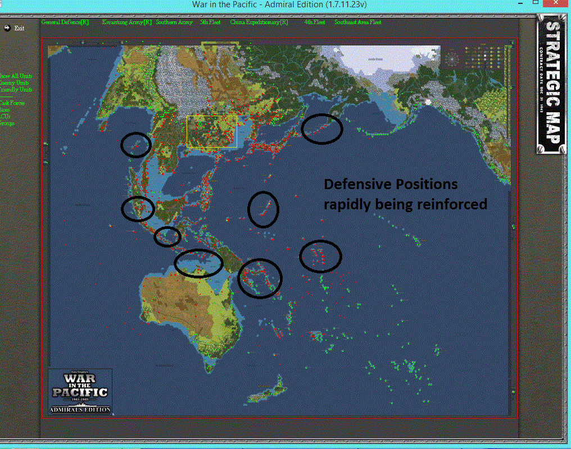This screenshot has width=571, height=449.
Task: Minimize the War in the Pacific window
Action: [x=520, y=3]
